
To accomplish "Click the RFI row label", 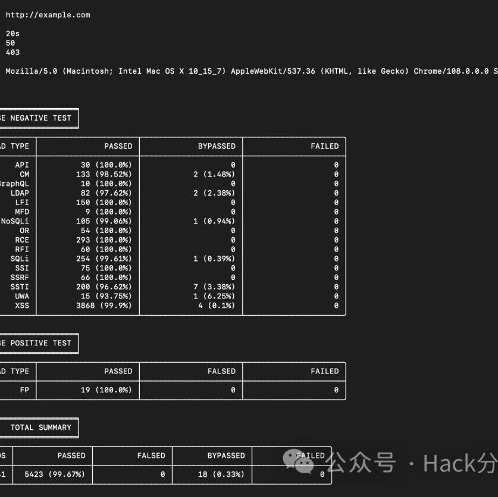I will (x=22, y=250).
